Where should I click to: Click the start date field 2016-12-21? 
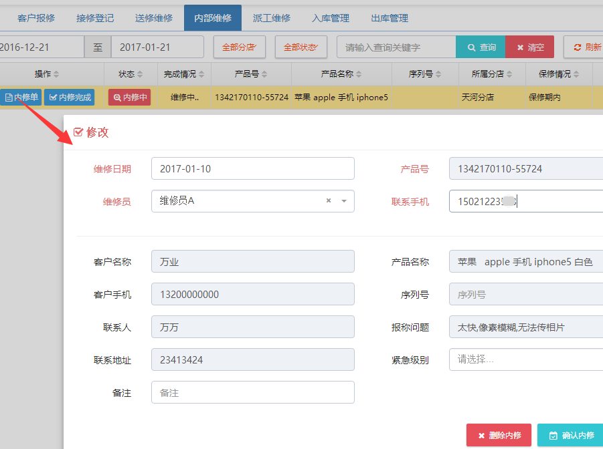(41, 47)
